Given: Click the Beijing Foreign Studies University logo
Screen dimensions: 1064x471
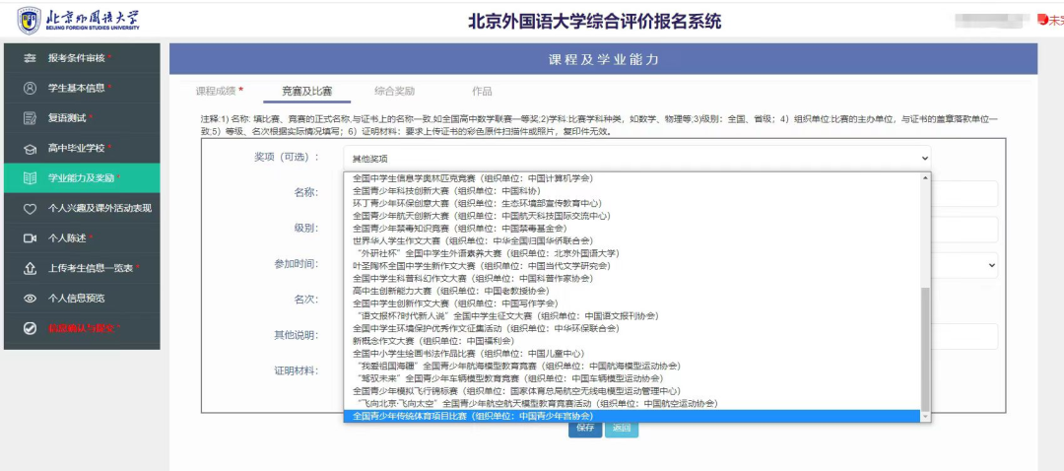Looking at the screenshot, I should pyautogui.click(x=79, y=21).
